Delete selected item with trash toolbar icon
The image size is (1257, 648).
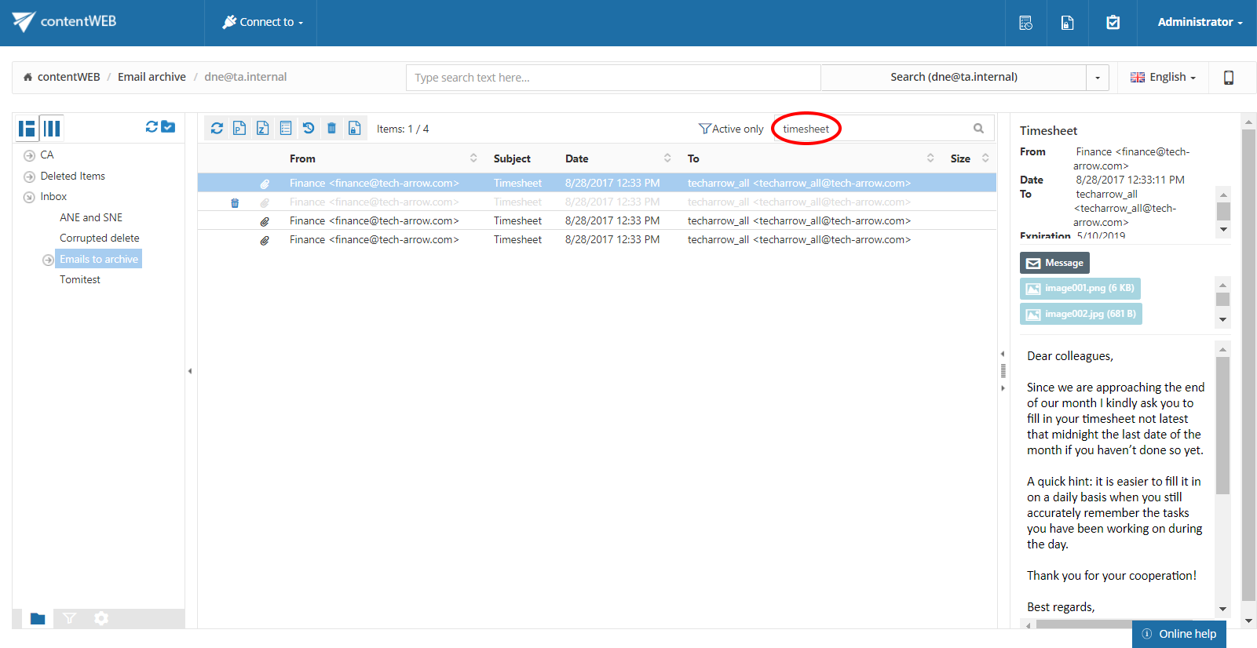coord(331,128)
